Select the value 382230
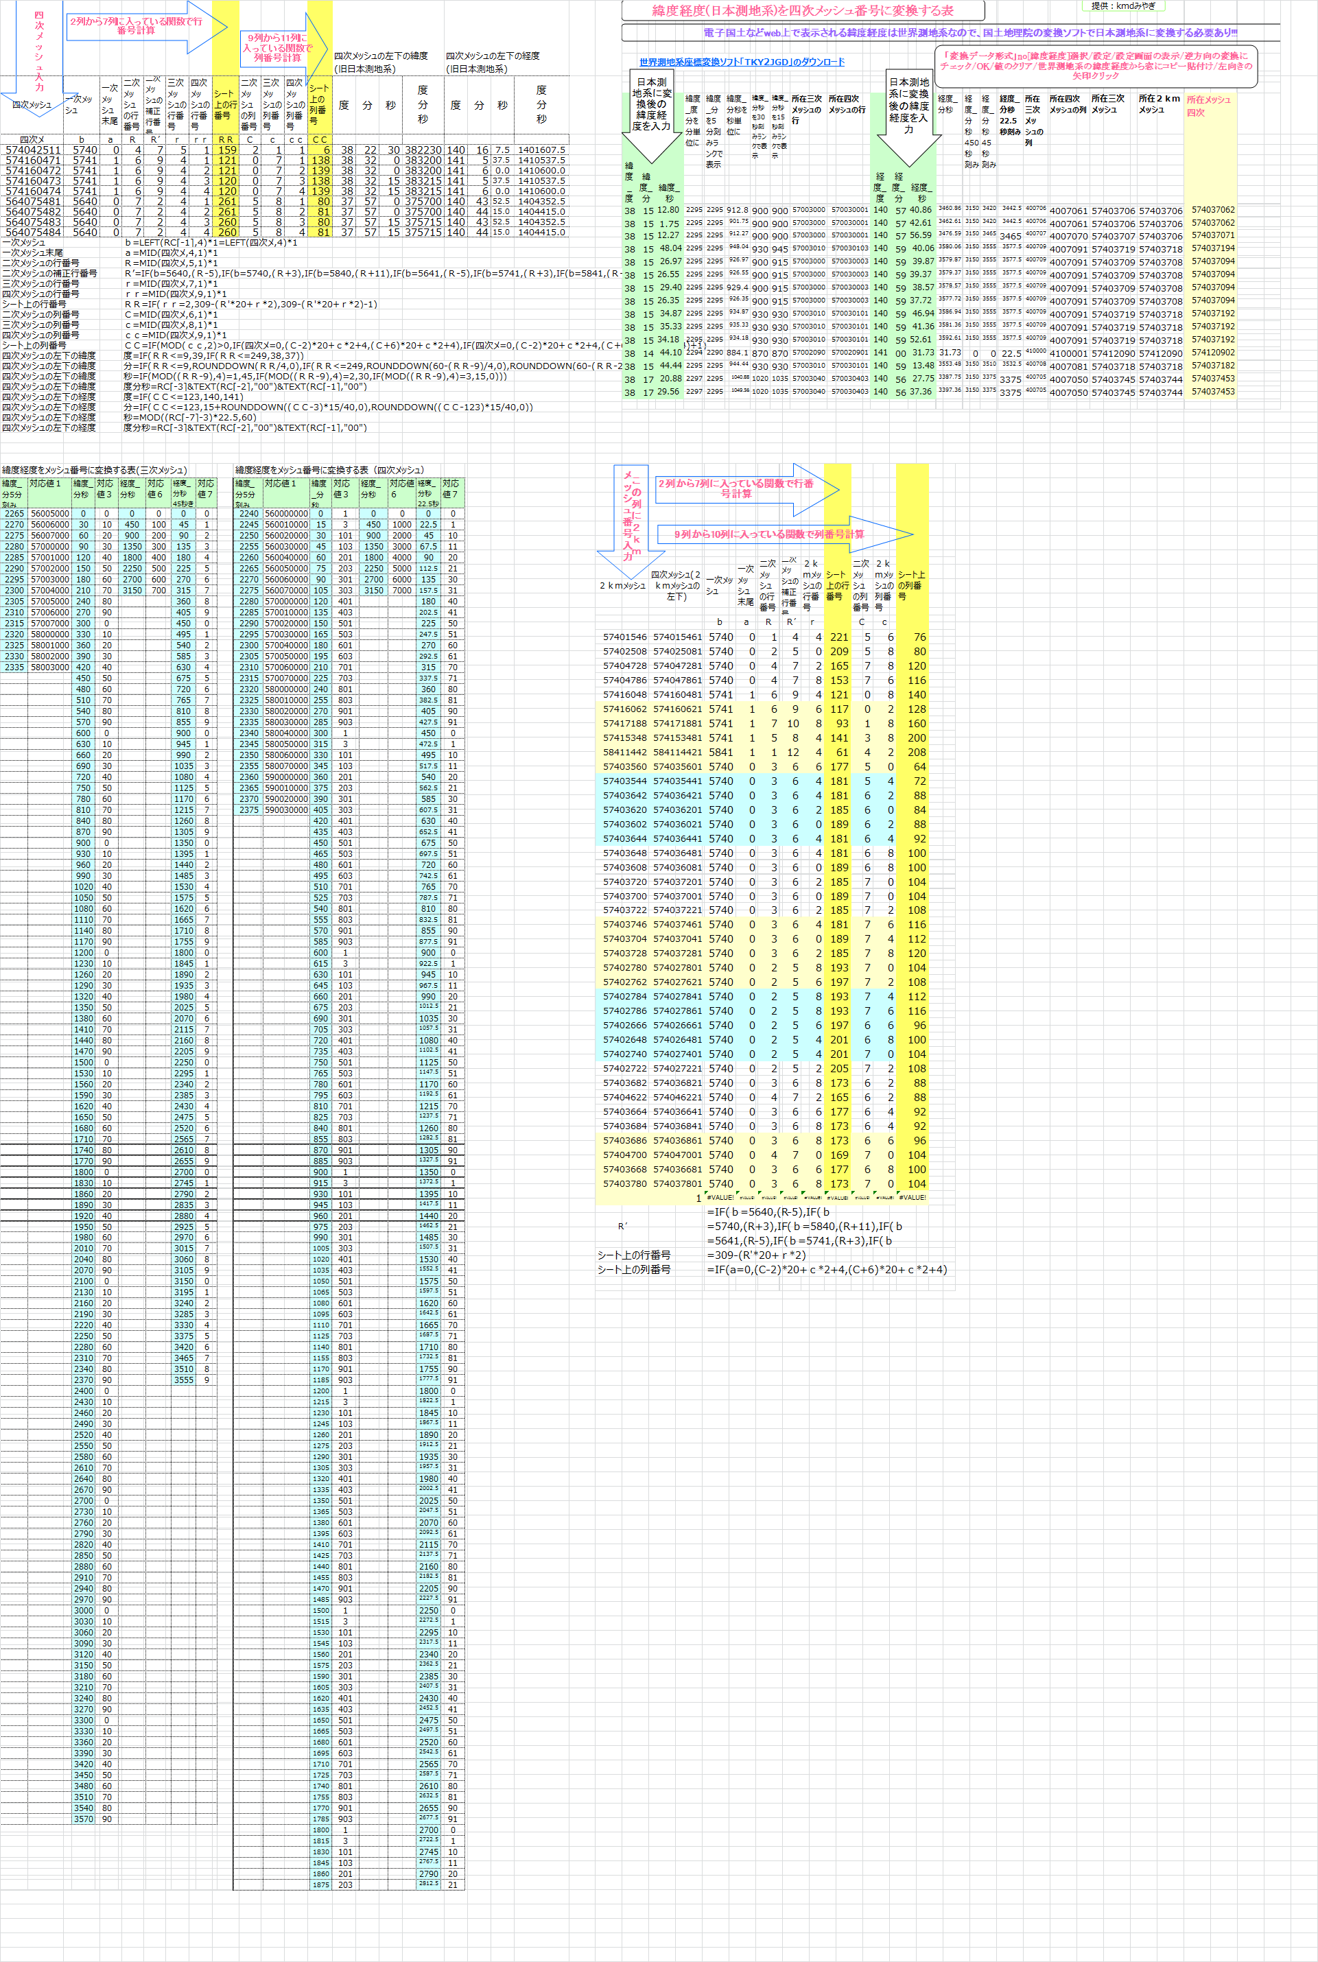The width and height of the screenshot is (1318, 1962). pos(423,150)
